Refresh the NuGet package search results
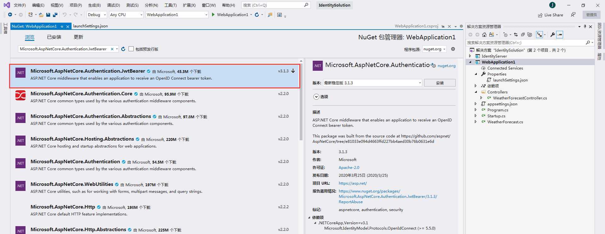The width and height of the screenshot is (605, 234). point(123,49)
